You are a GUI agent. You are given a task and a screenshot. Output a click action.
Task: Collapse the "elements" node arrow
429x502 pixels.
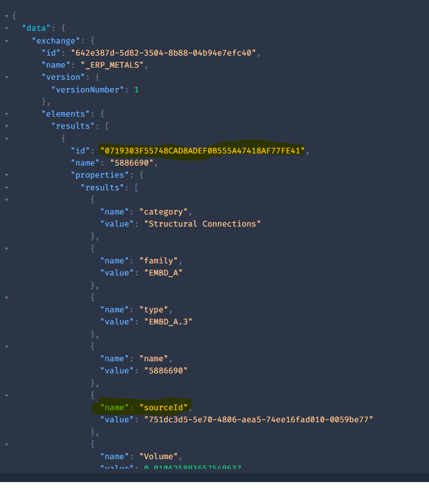tap(7, 114)
